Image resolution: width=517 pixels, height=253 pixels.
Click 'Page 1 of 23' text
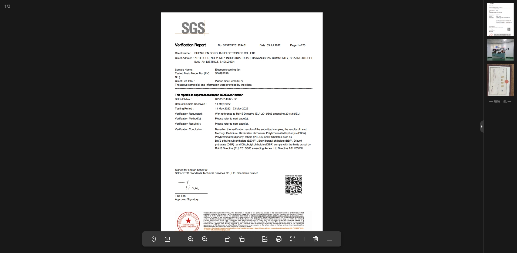point(298,45)
